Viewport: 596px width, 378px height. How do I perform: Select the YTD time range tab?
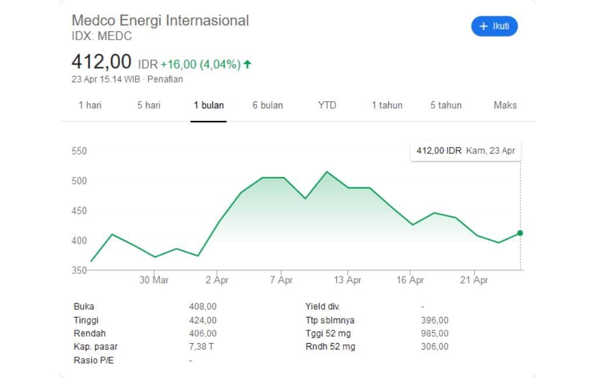coord(327,105)
